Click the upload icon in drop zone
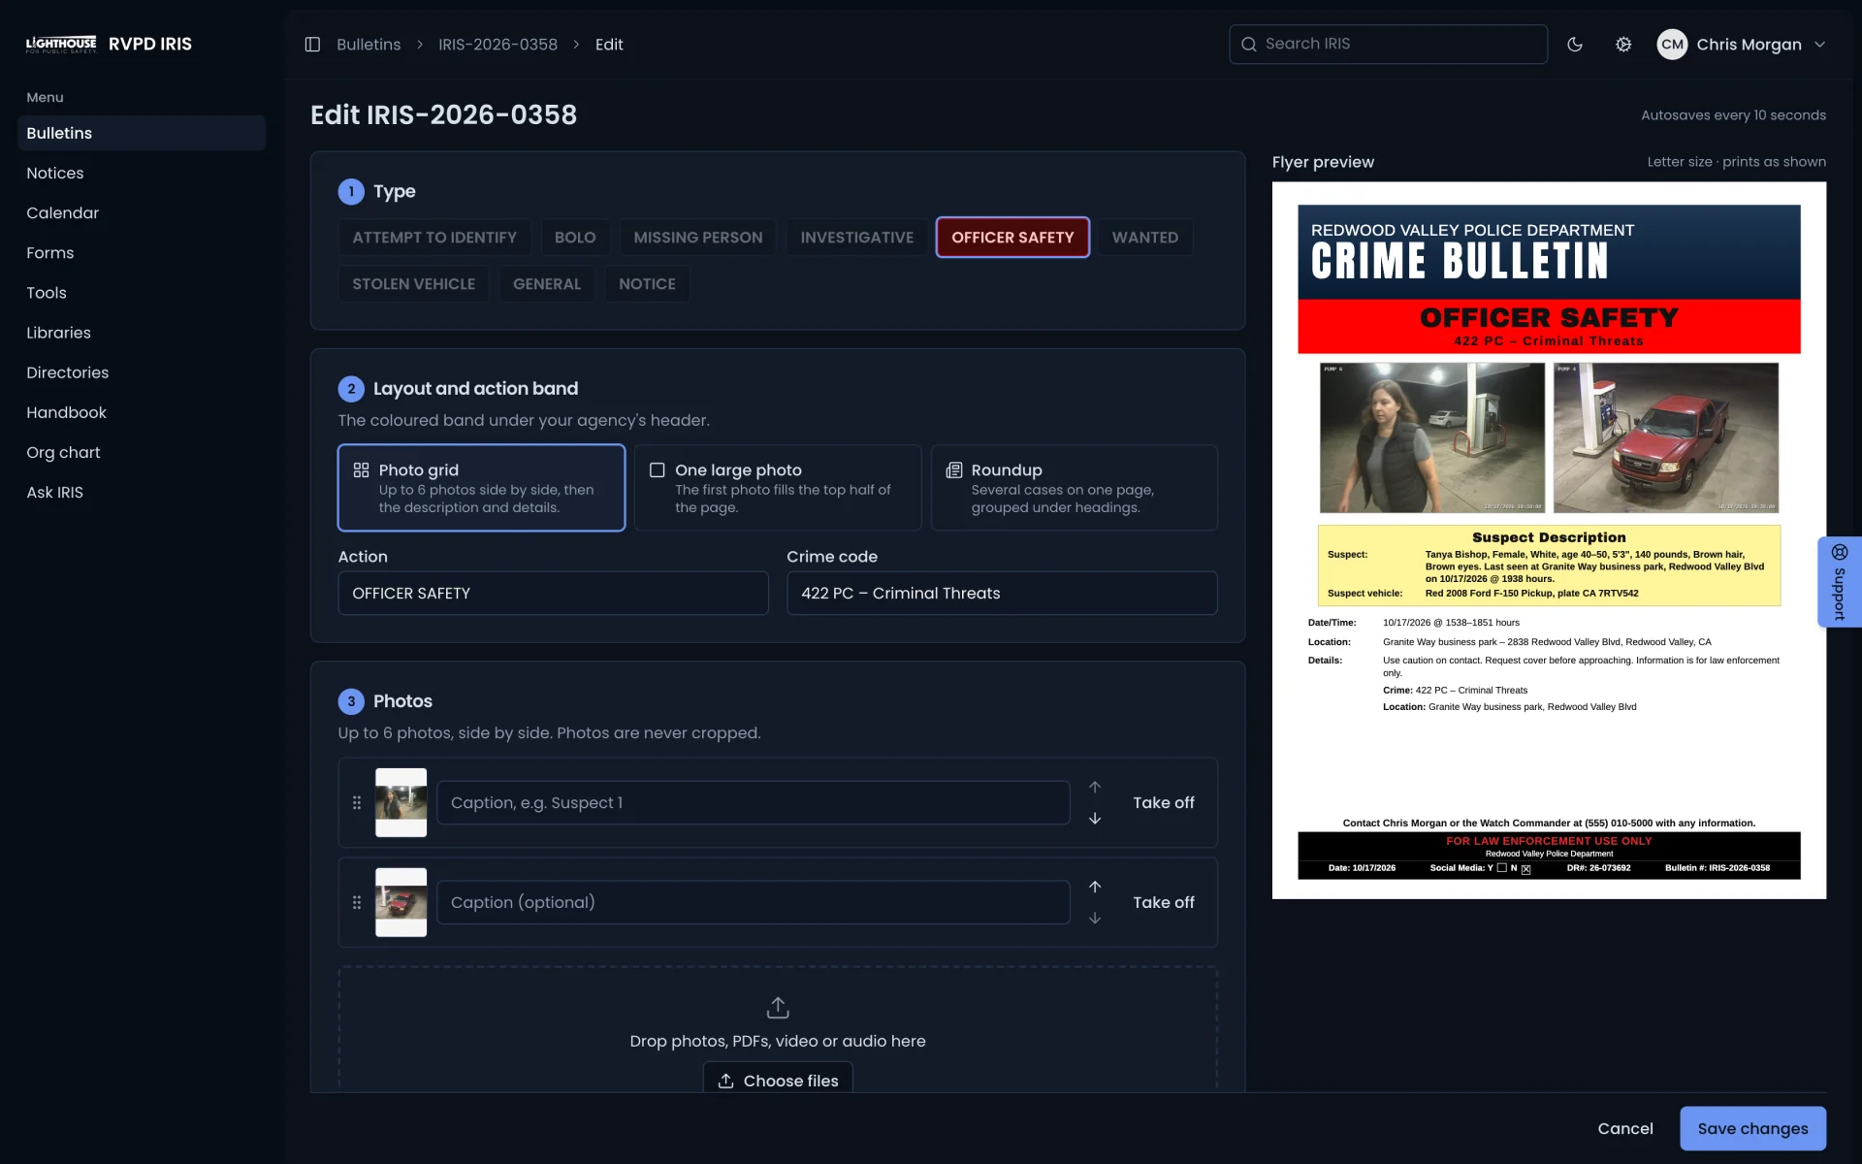This screenshot has height=1164, width=1862. click(x=778, y=1008)
